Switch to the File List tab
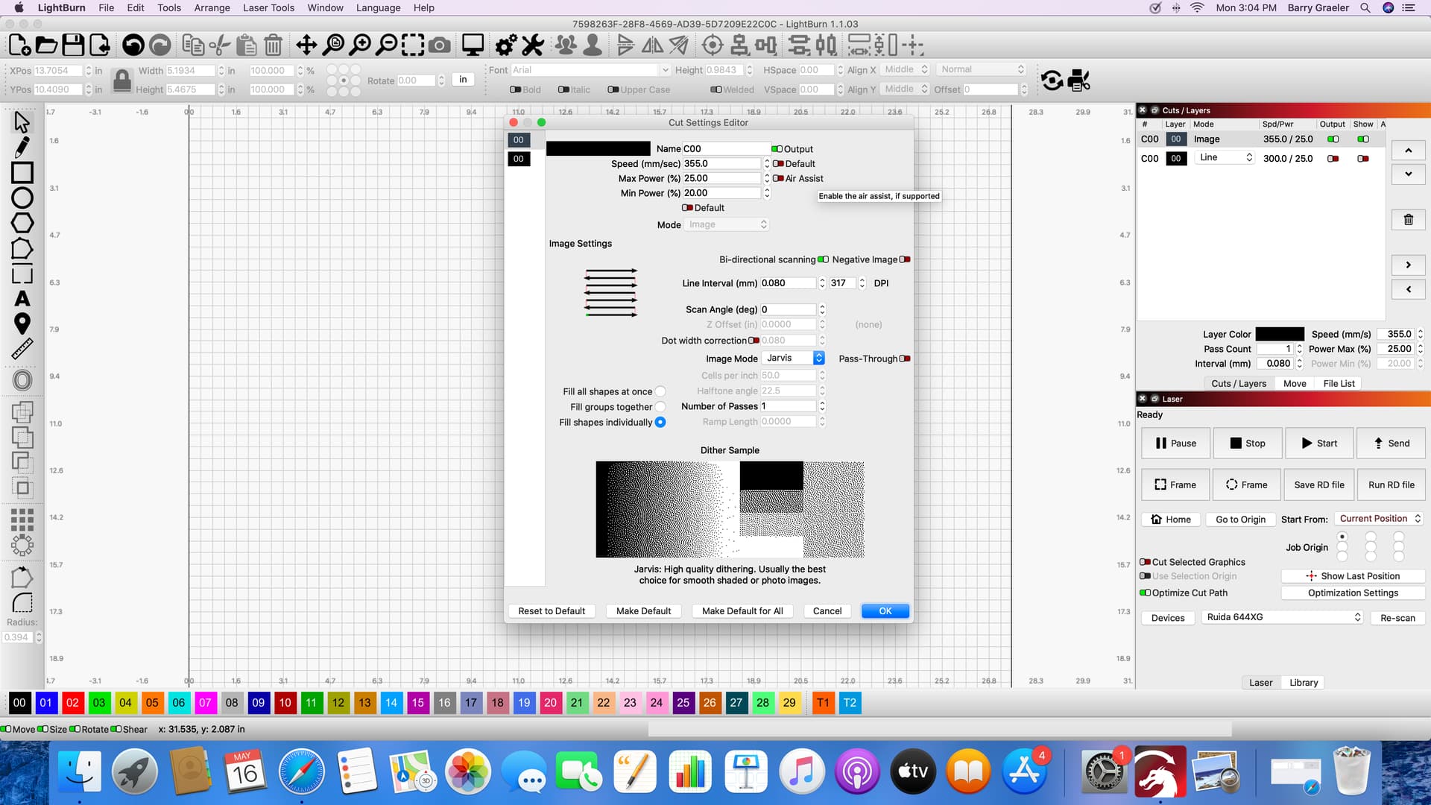The width and height of the screenshot is (1431, 805). (1339, 383)
